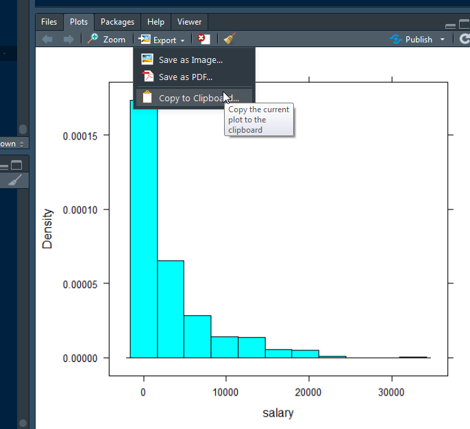Minimize the plots pane
Image resolution: width=470 pixels, height=429 pixels.
(449, 25)
